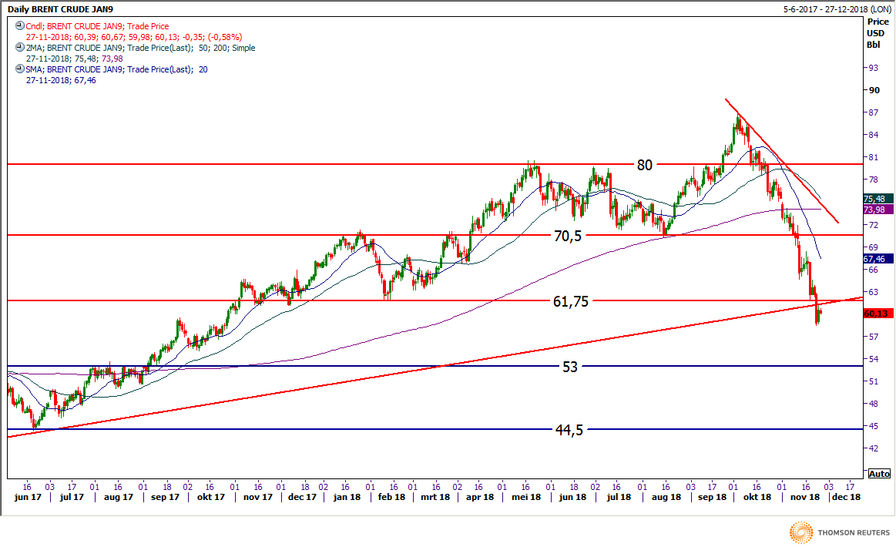Click the 'aug 17' month label
This screenshot has width=896, height=547.
tap(119, 497)
